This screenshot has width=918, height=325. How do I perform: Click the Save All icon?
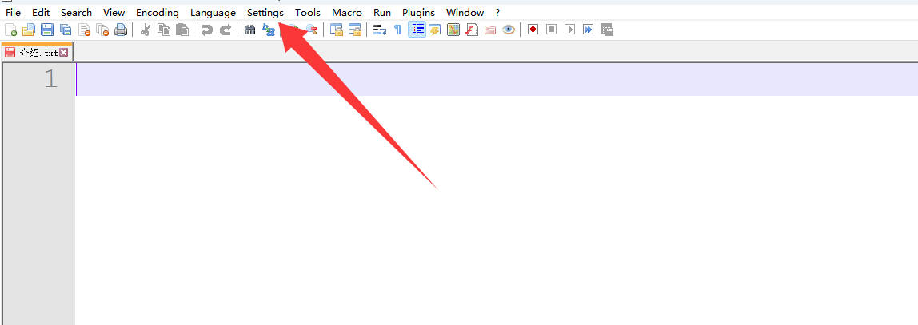[x=66, y=30]
